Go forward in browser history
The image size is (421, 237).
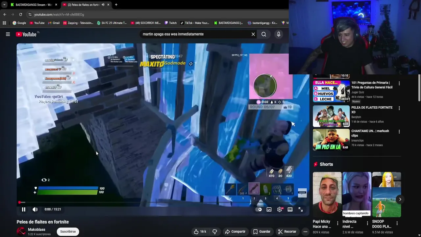tap(12, 14)
